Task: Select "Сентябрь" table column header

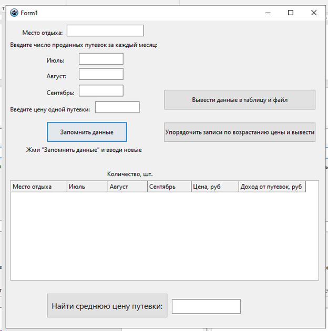Action: pos(169,187)
